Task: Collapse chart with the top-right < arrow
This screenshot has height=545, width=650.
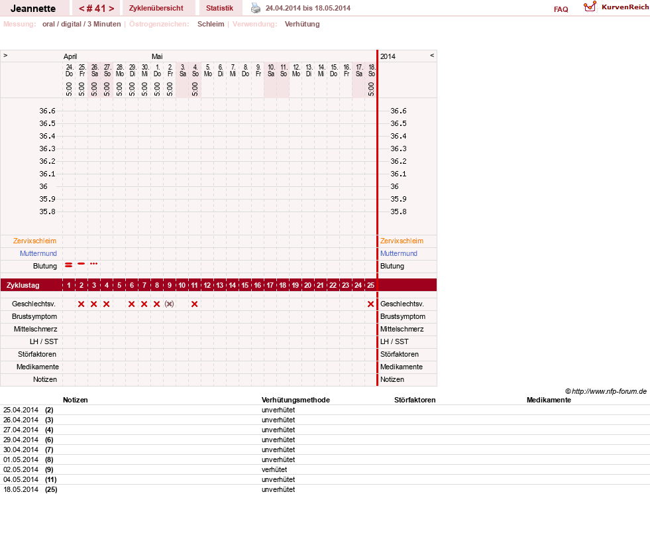Action: [432, 55]
